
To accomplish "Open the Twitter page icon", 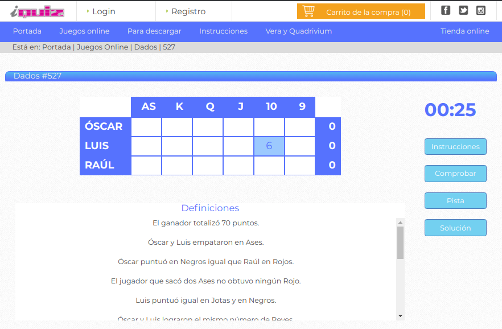I will point(463,10).
